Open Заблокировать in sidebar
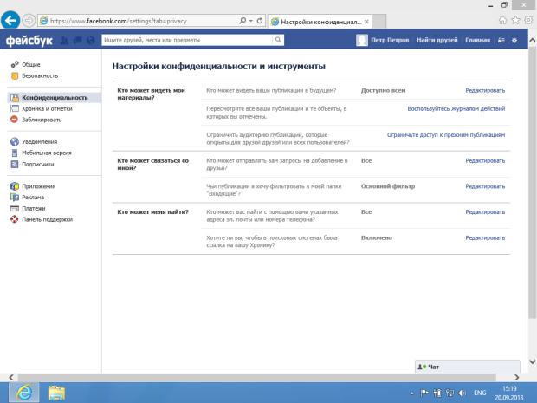Screen dimensions: 537x403 [42, 120]
